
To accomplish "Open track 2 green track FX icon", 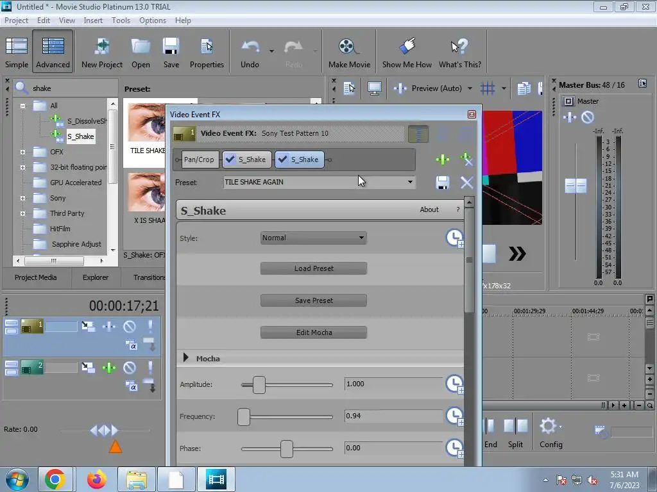I will pos(109,368).
